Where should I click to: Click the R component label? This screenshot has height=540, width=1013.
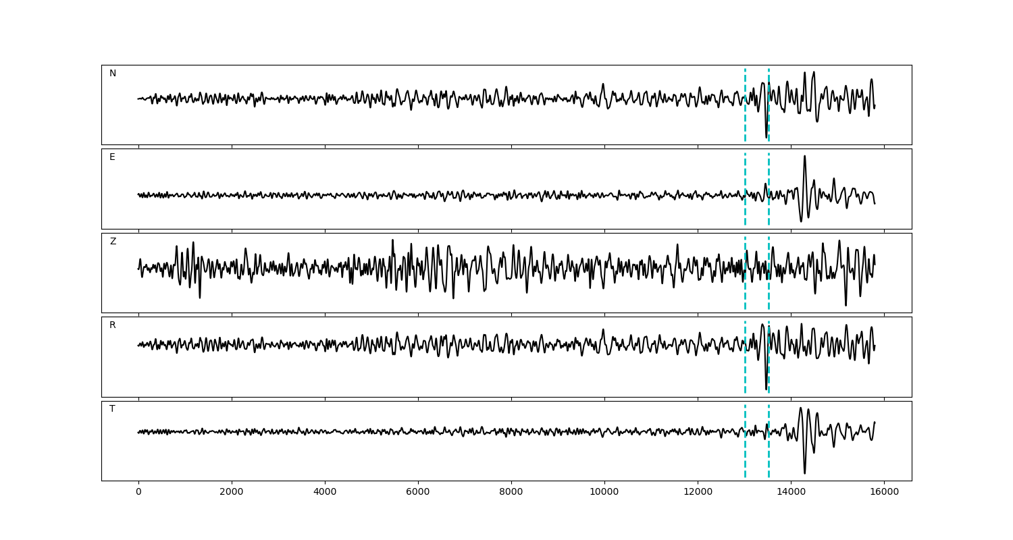(x=113, y=325)
